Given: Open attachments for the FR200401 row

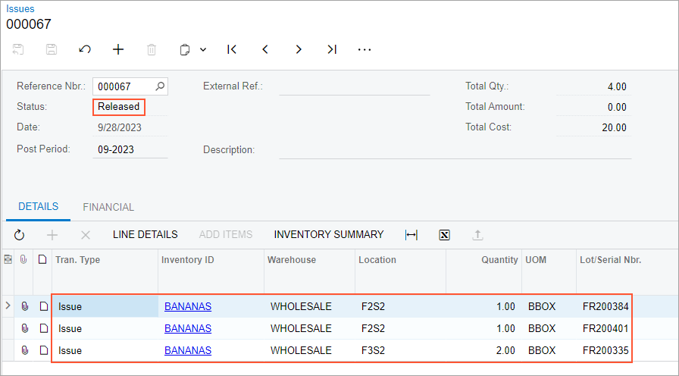Looking at the screenshot, I should pos(24,328).
